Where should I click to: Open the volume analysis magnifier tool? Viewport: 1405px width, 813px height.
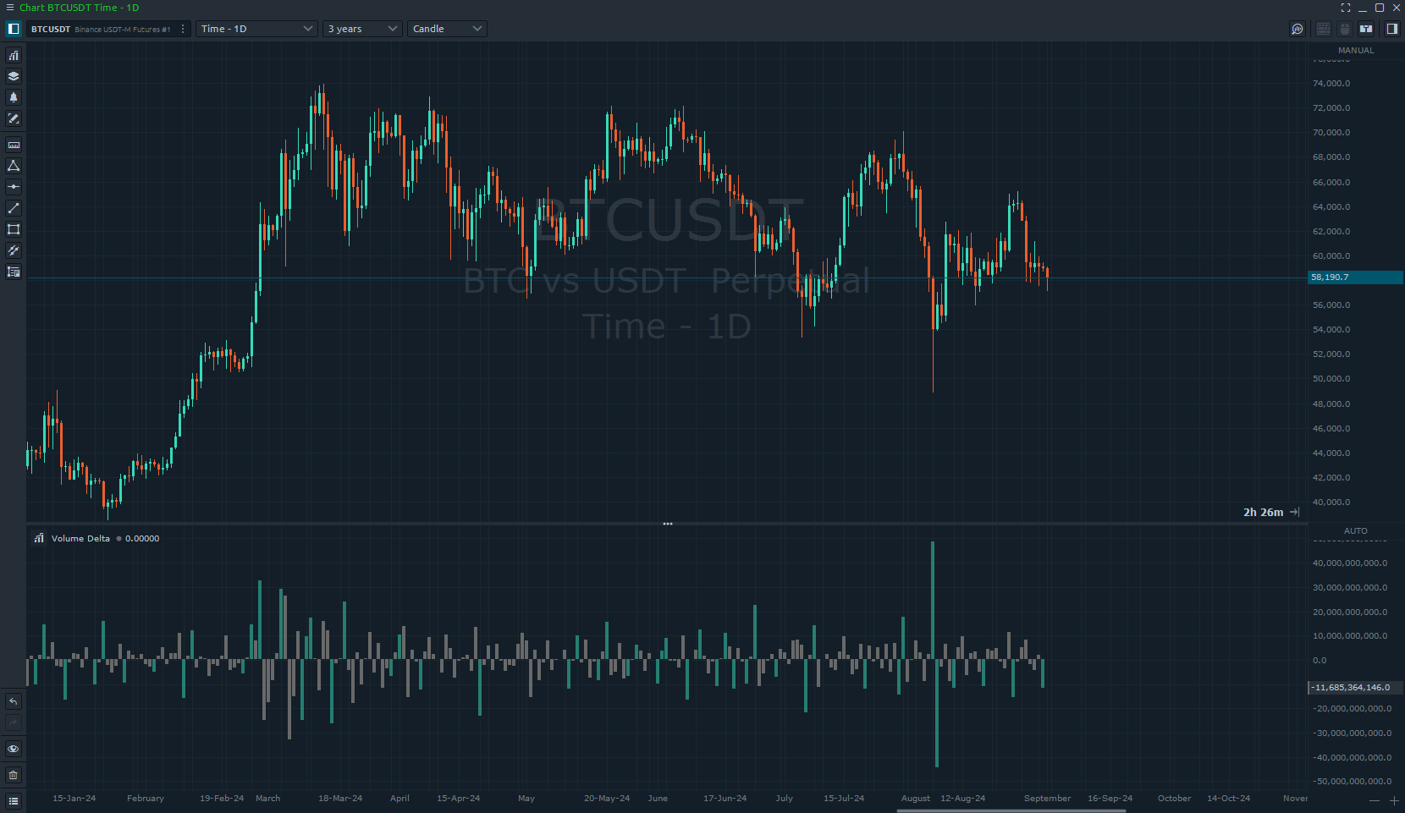1298,29
